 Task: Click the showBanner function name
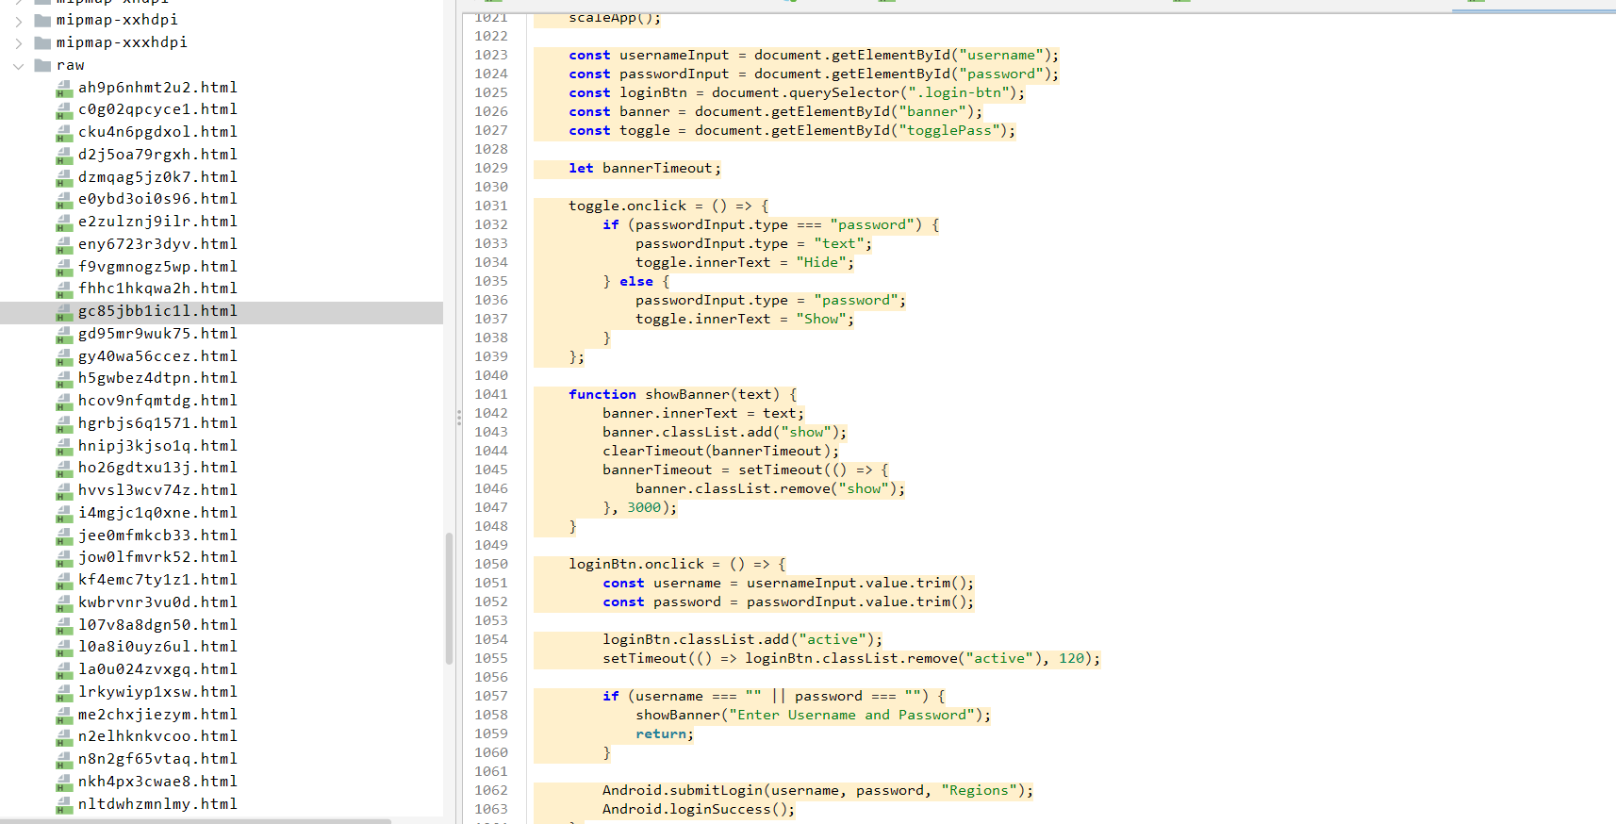click(x=686, y=394)
